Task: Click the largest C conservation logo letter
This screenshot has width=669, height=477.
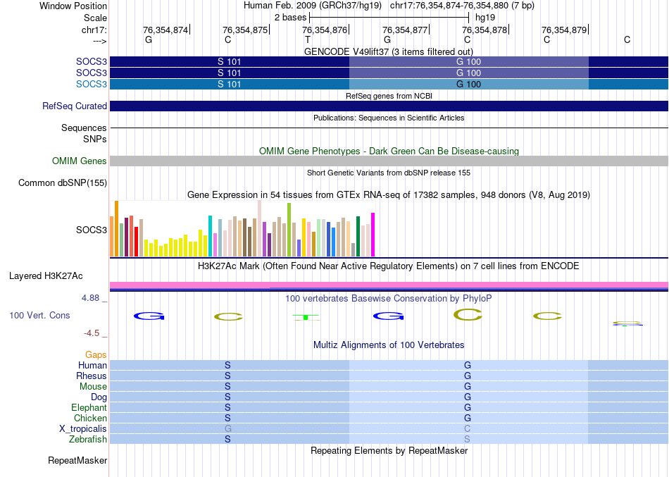Action: pyautogui.click(x=468, y=315)
